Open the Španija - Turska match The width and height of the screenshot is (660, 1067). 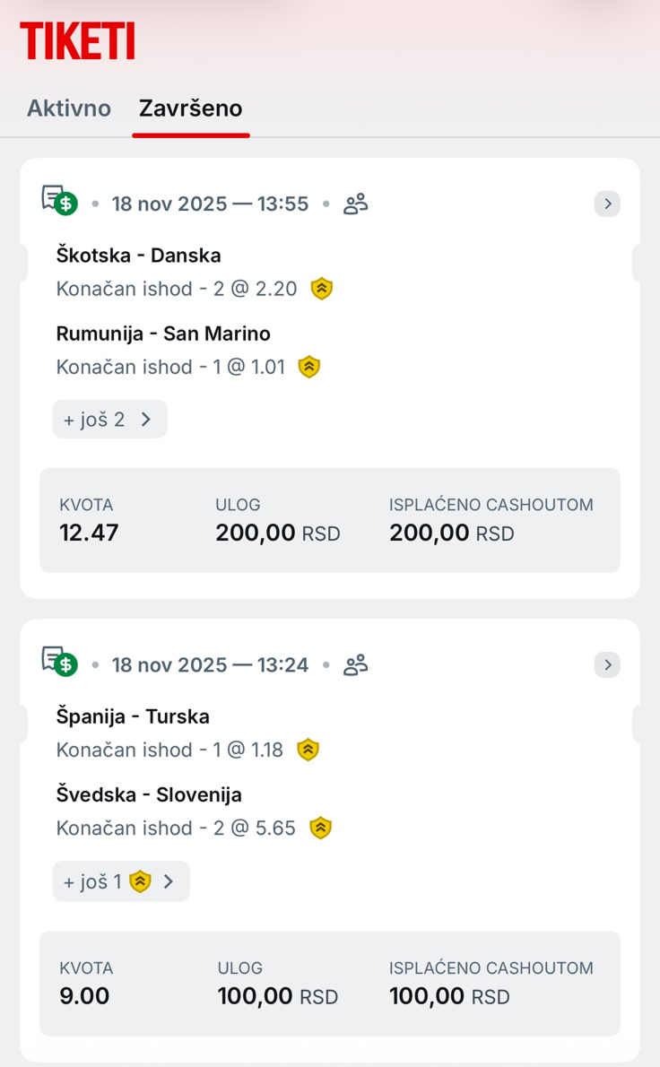[133, 716]
